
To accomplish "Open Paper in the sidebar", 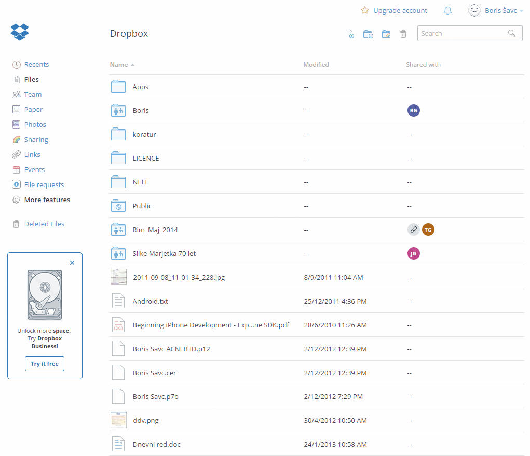I will [33, 109].
